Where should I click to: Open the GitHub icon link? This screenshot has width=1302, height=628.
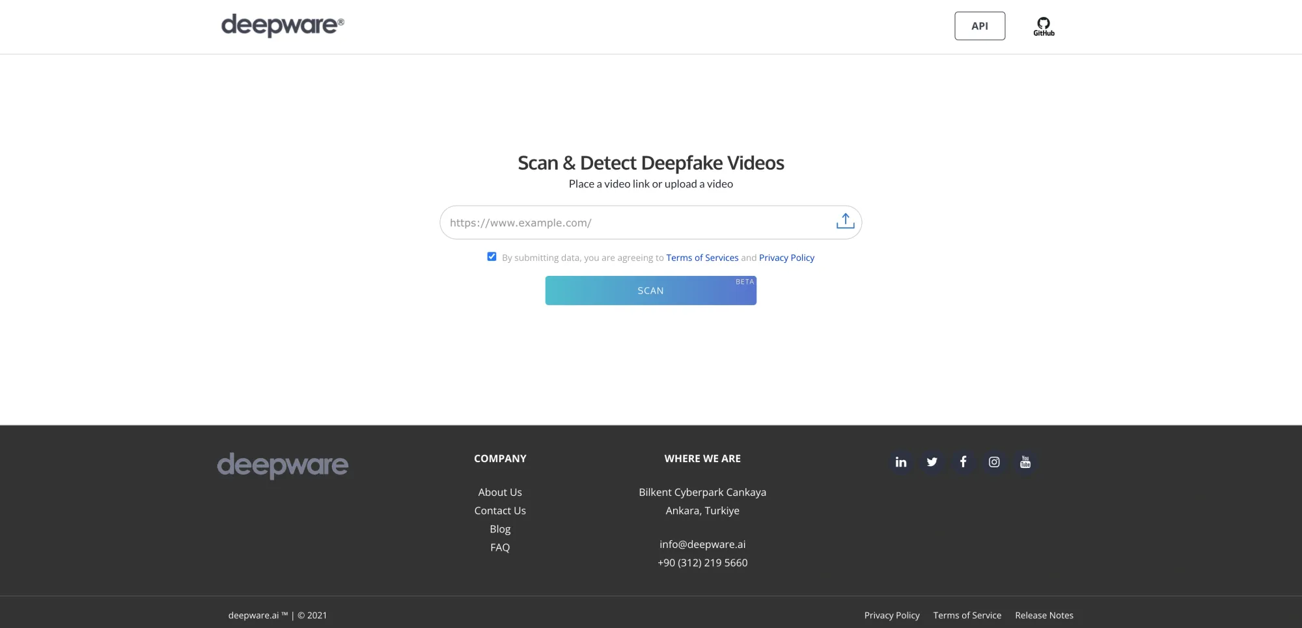1044,26
